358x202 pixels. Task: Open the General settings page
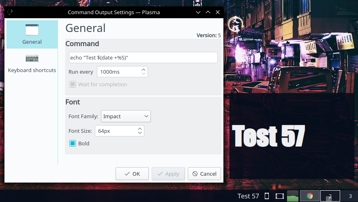[x=32, y=34]
